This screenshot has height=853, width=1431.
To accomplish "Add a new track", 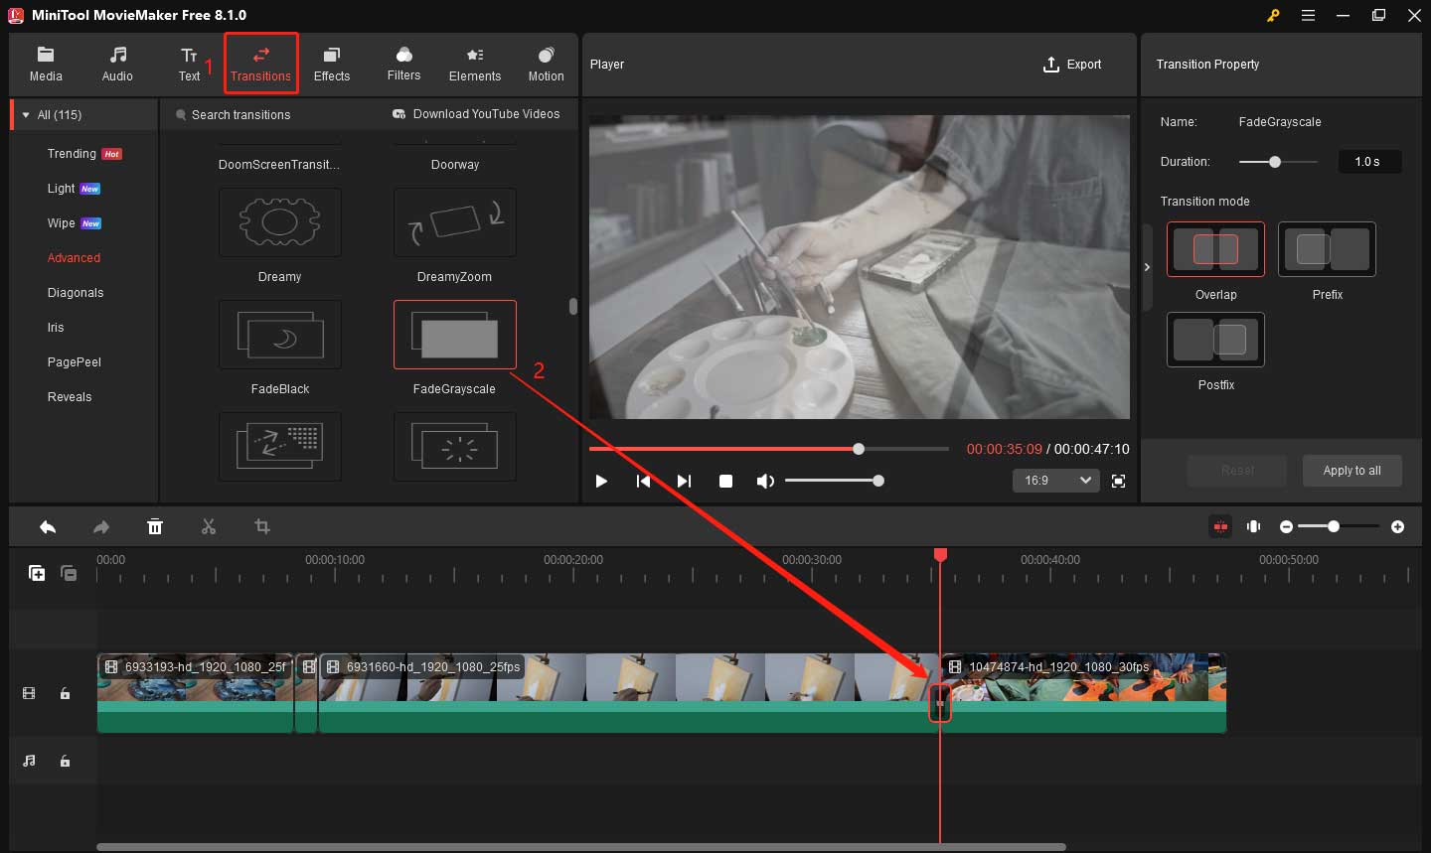I will click(x=37, y=573).
